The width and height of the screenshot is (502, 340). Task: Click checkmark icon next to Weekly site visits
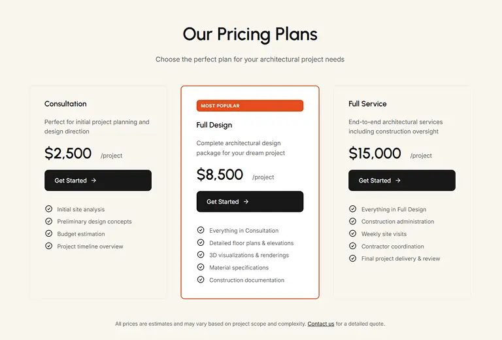tap(353, 233)
